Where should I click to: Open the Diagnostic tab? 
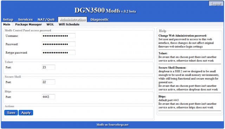(99, 19)
